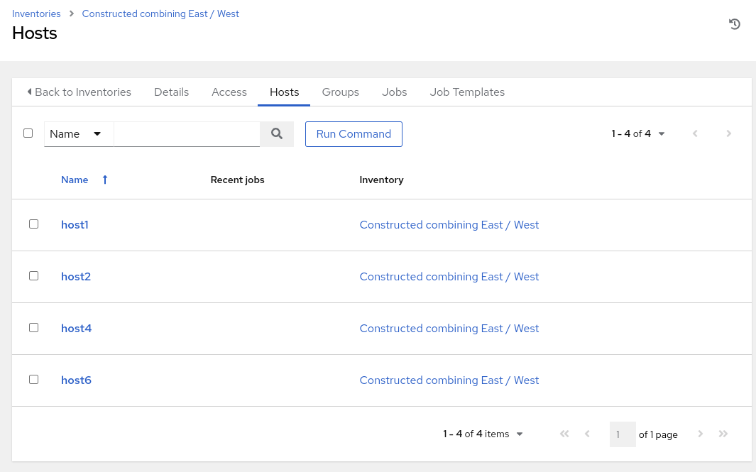Click the Name sort arrow icon
The image size is (756, 472).
105,180
